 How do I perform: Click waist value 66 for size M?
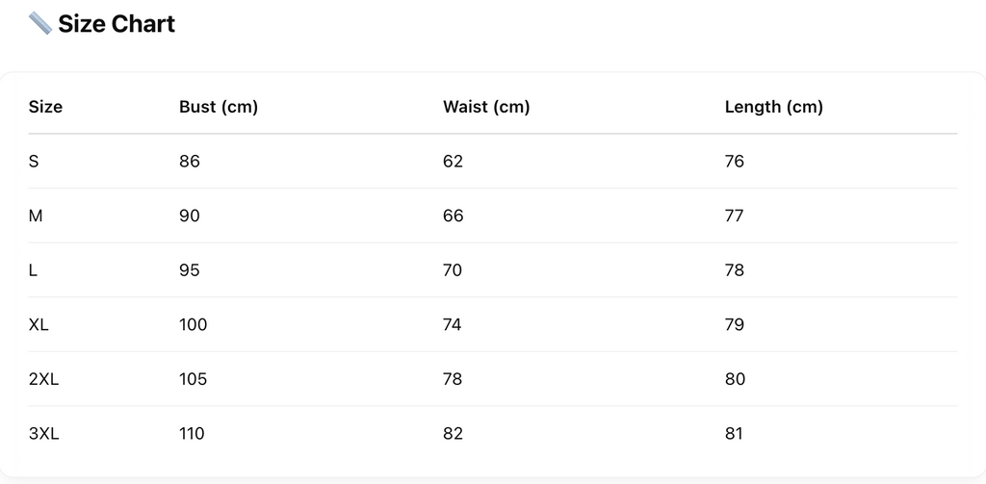pyautogui.click(x=453, y=216)
